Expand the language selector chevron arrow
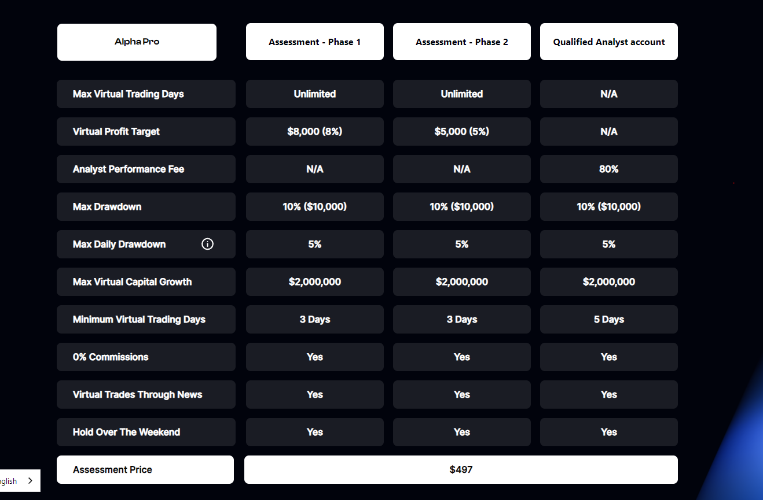This screenshot has height=500, width=763. tap(30, 481)
